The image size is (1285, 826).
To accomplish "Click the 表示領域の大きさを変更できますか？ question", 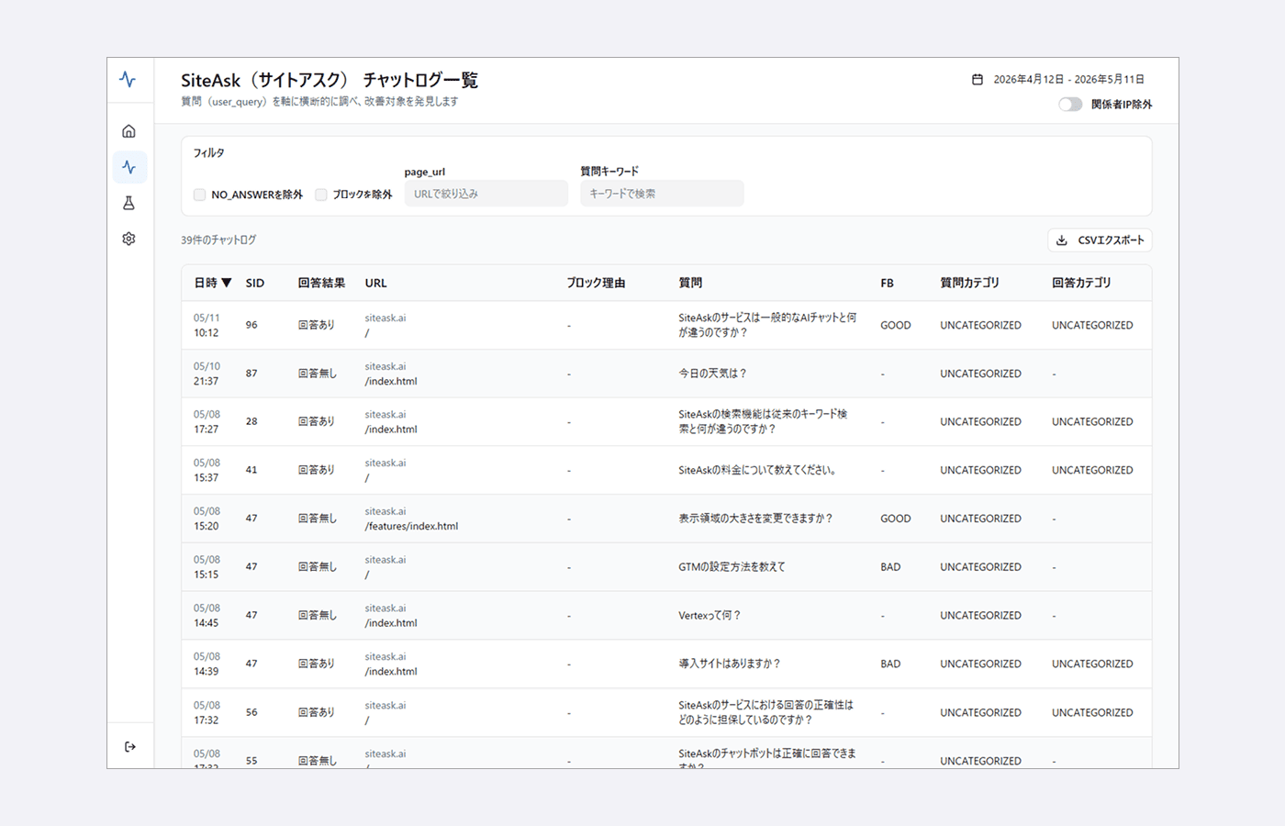I will (x=755, y=519).
